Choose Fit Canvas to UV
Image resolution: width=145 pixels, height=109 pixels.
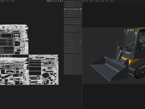[73, 31]
